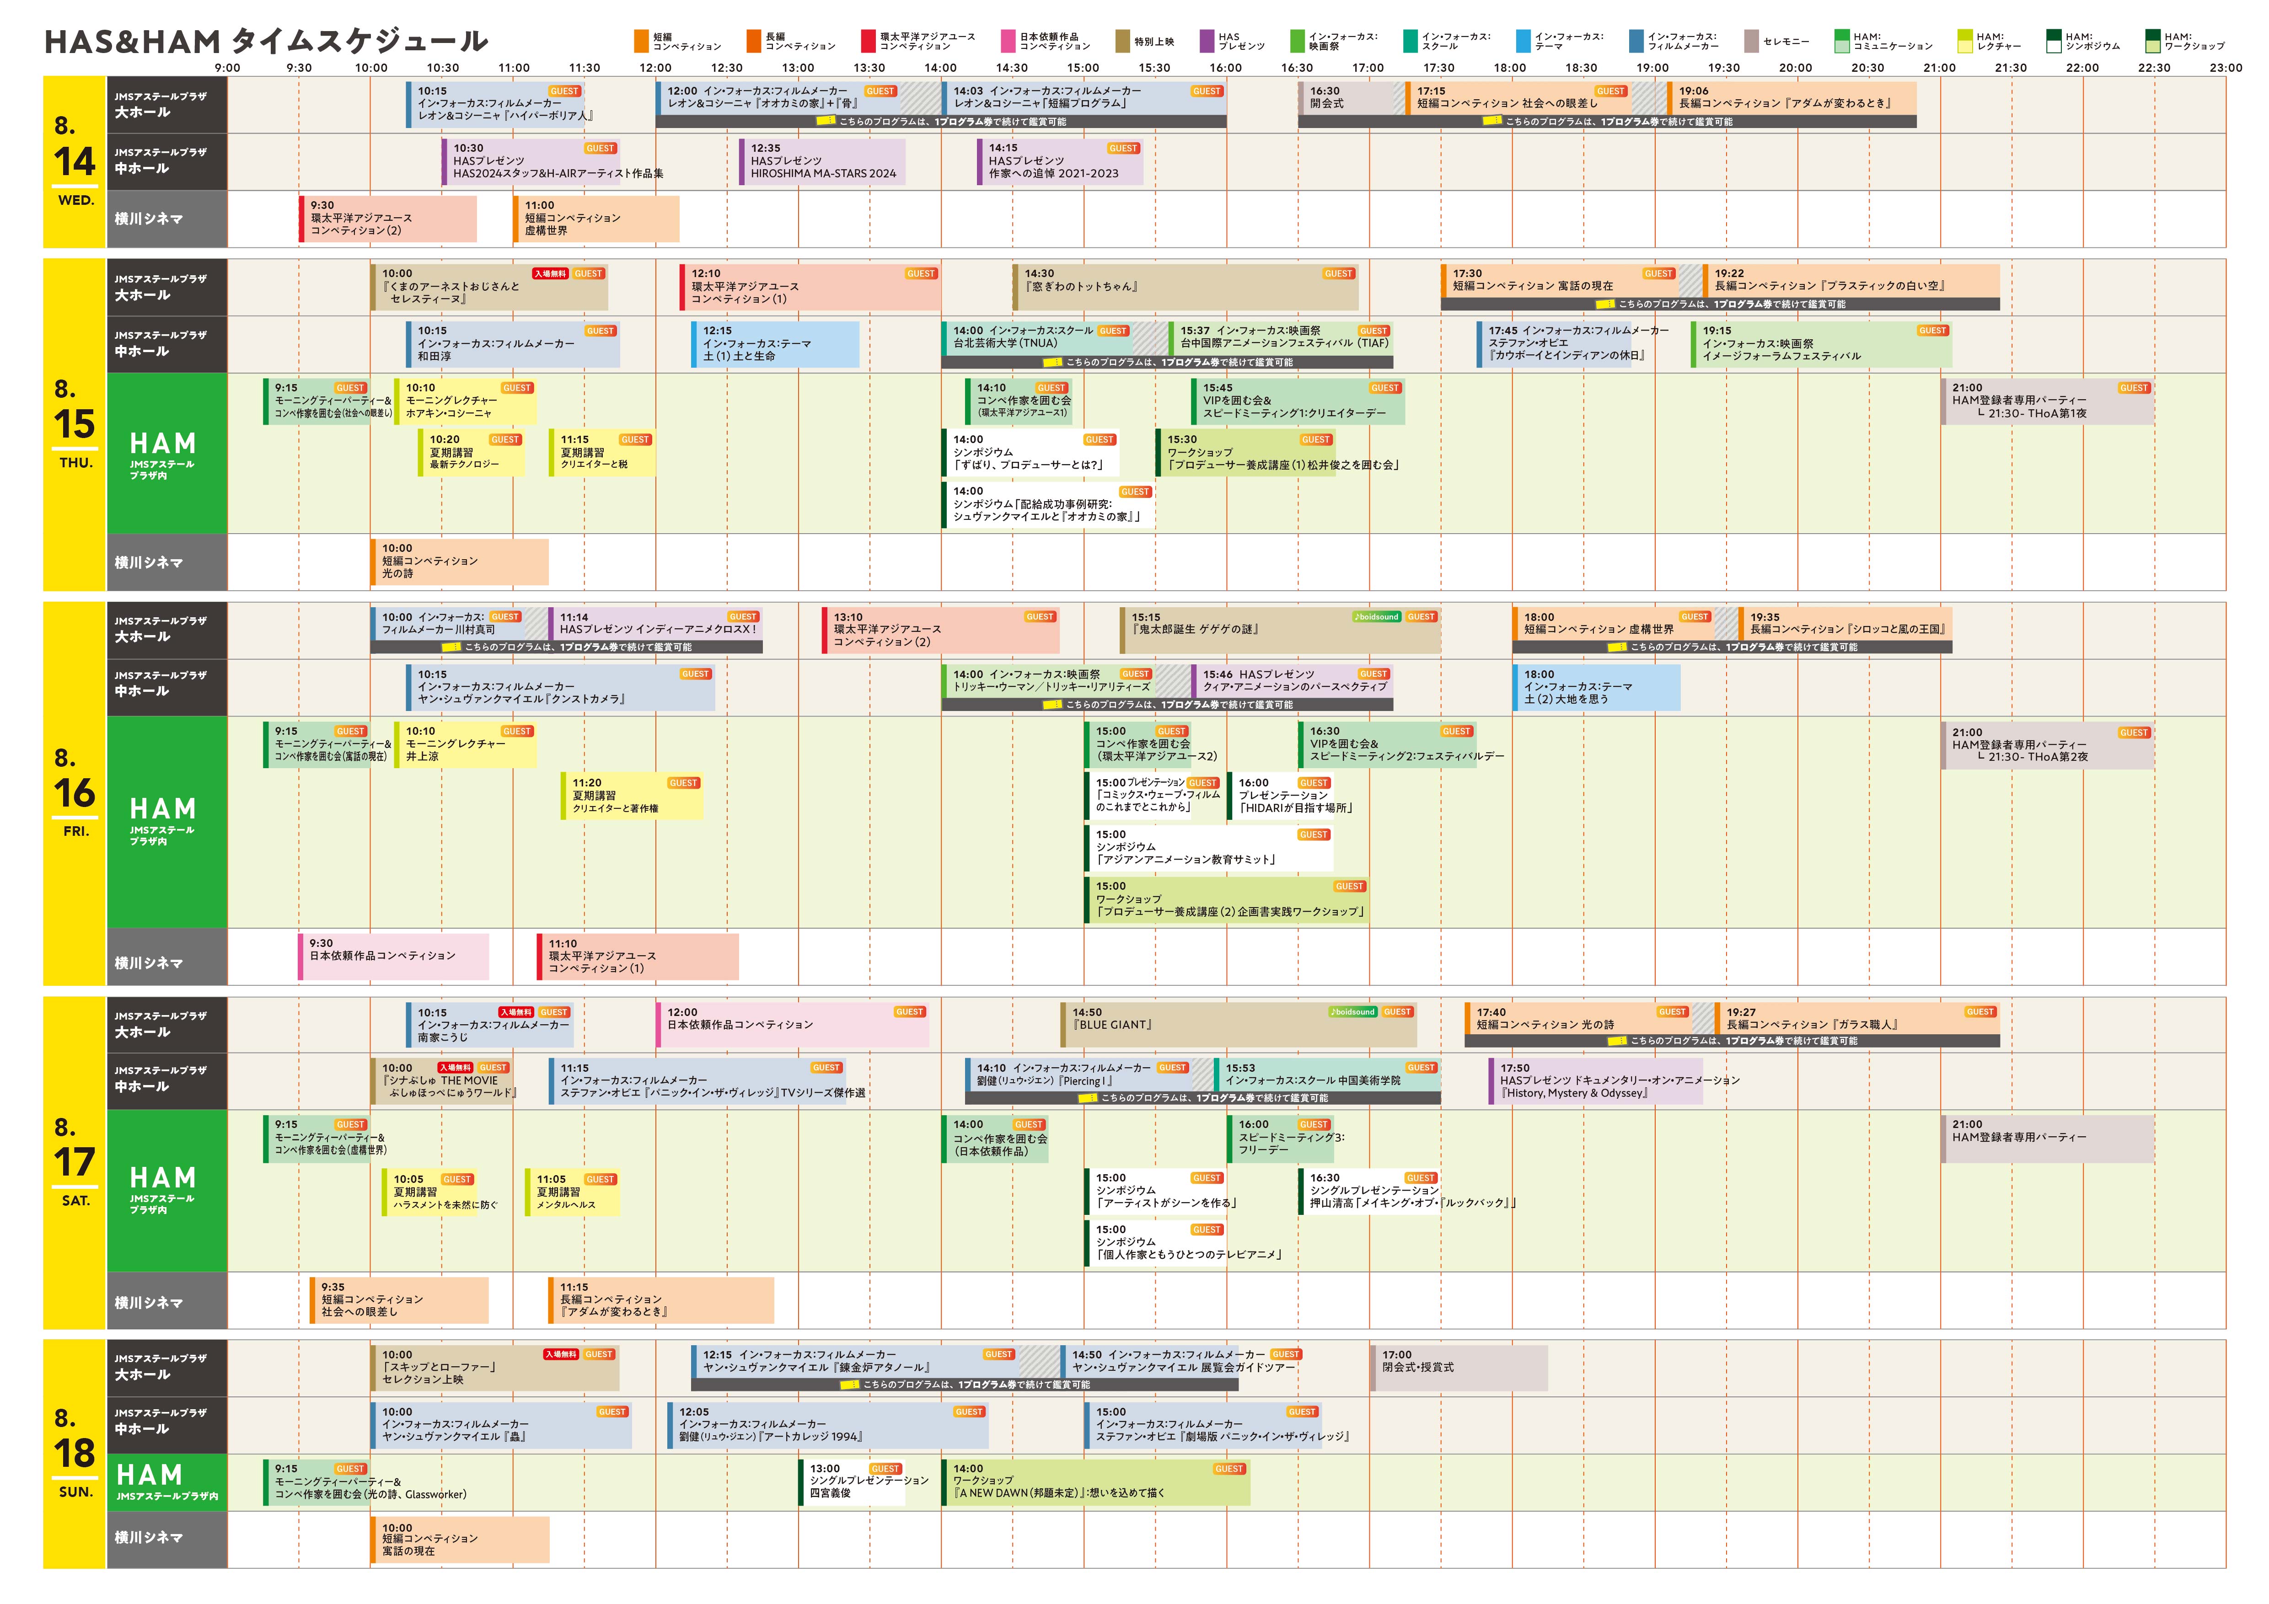Click the purple HASプレゼンツ legend swatch
The height and width of the screenshot is (1604, 2269).
pos(1207,42)
